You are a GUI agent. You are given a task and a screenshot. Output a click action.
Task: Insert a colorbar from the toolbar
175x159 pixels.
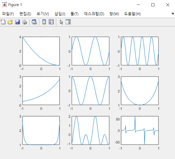(44, 22)
